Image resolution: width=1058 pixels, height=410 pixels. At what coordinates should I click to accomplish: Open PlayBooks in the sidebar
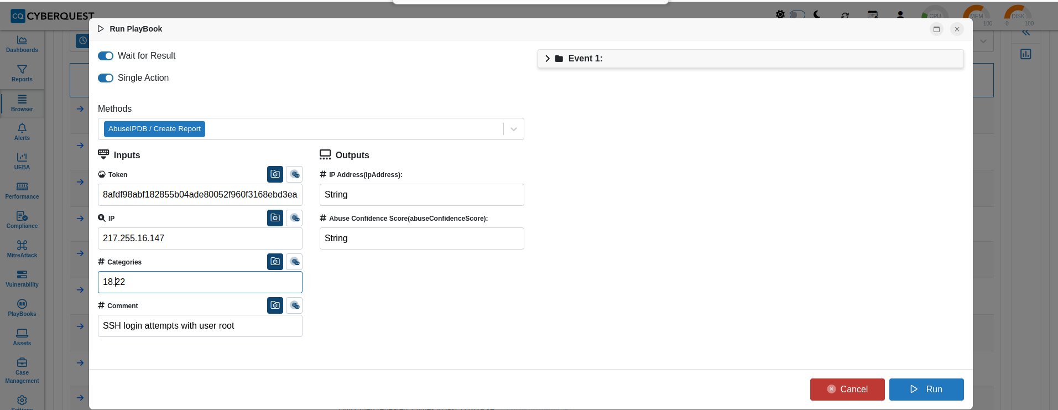click(x=22, y=308)
